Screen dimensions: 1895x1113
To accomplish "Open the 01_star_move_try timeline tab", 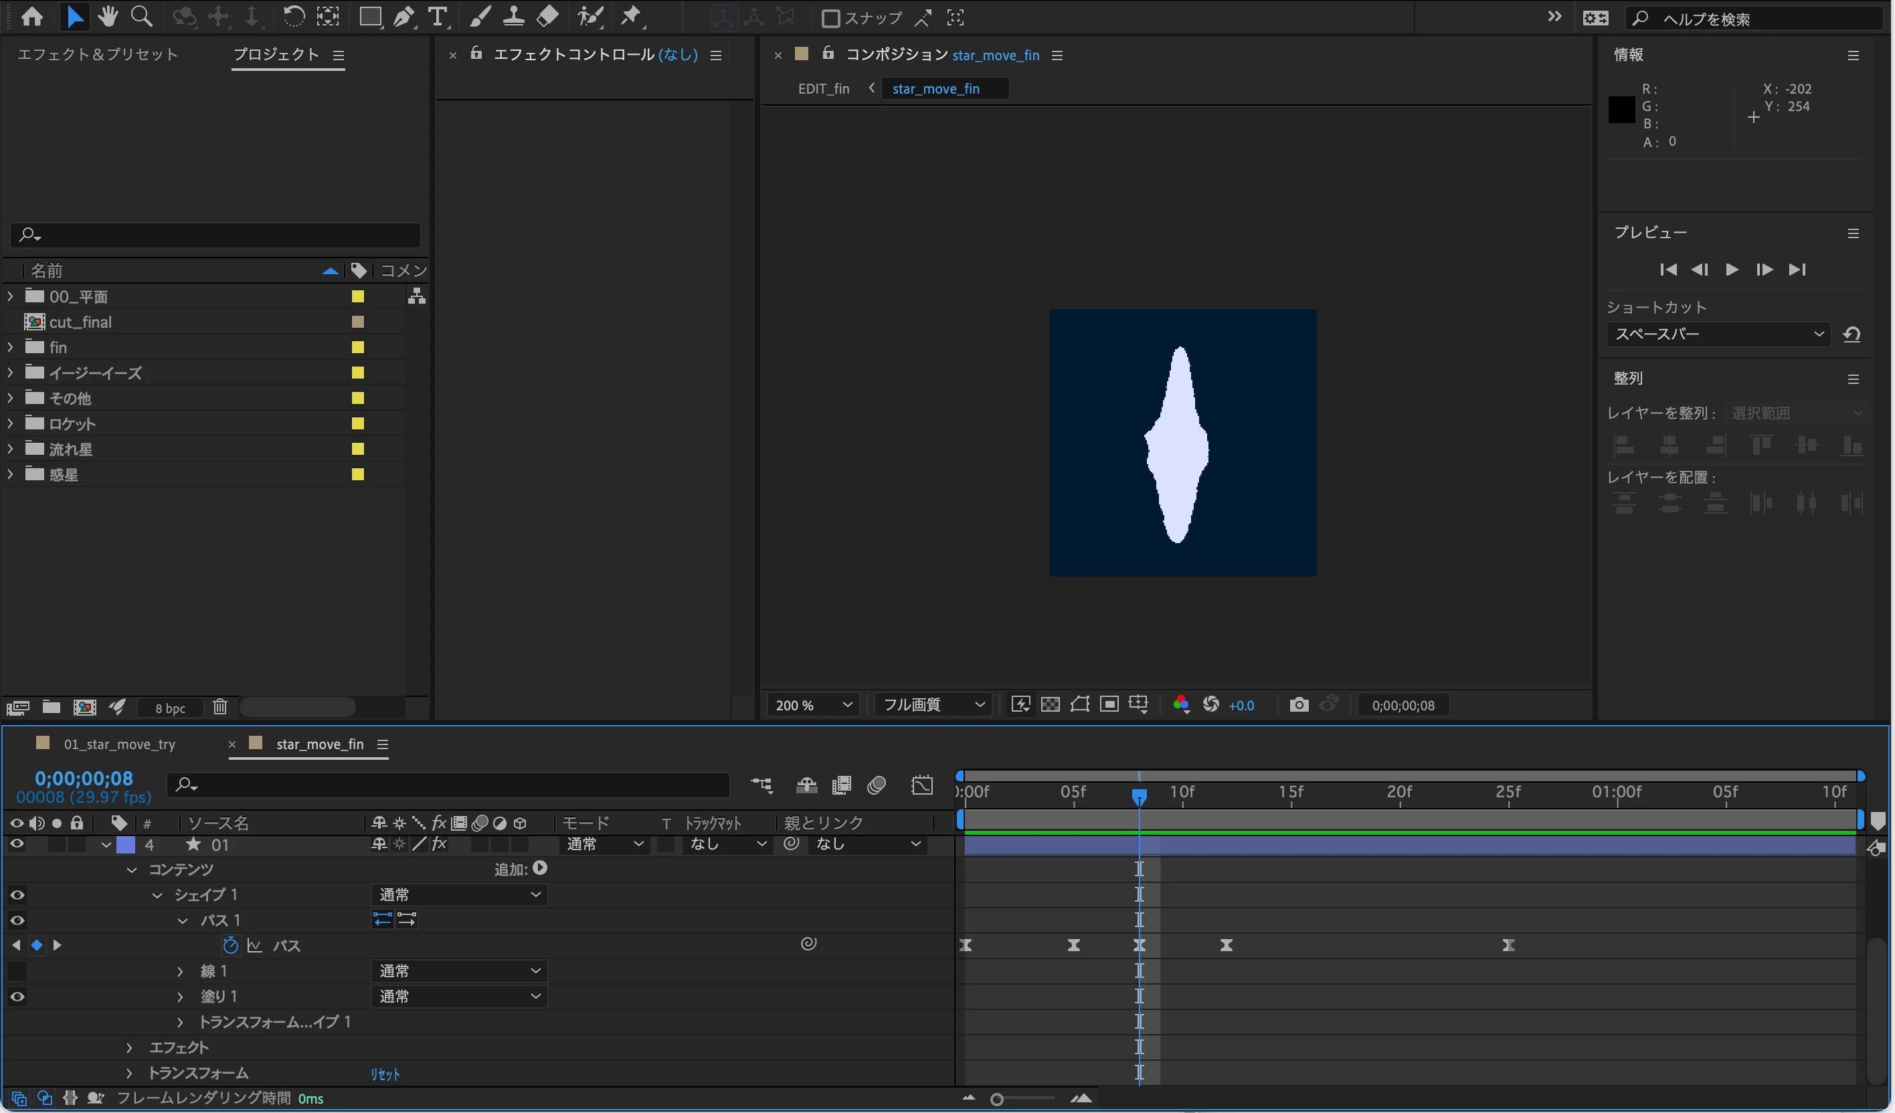I will [x=119, y=744].
